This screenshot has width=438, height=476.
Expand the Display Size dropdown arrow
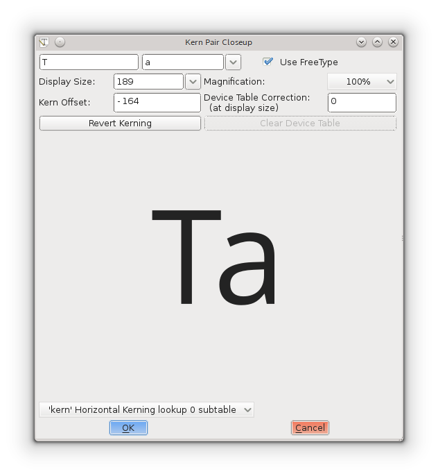coord(193,82)
